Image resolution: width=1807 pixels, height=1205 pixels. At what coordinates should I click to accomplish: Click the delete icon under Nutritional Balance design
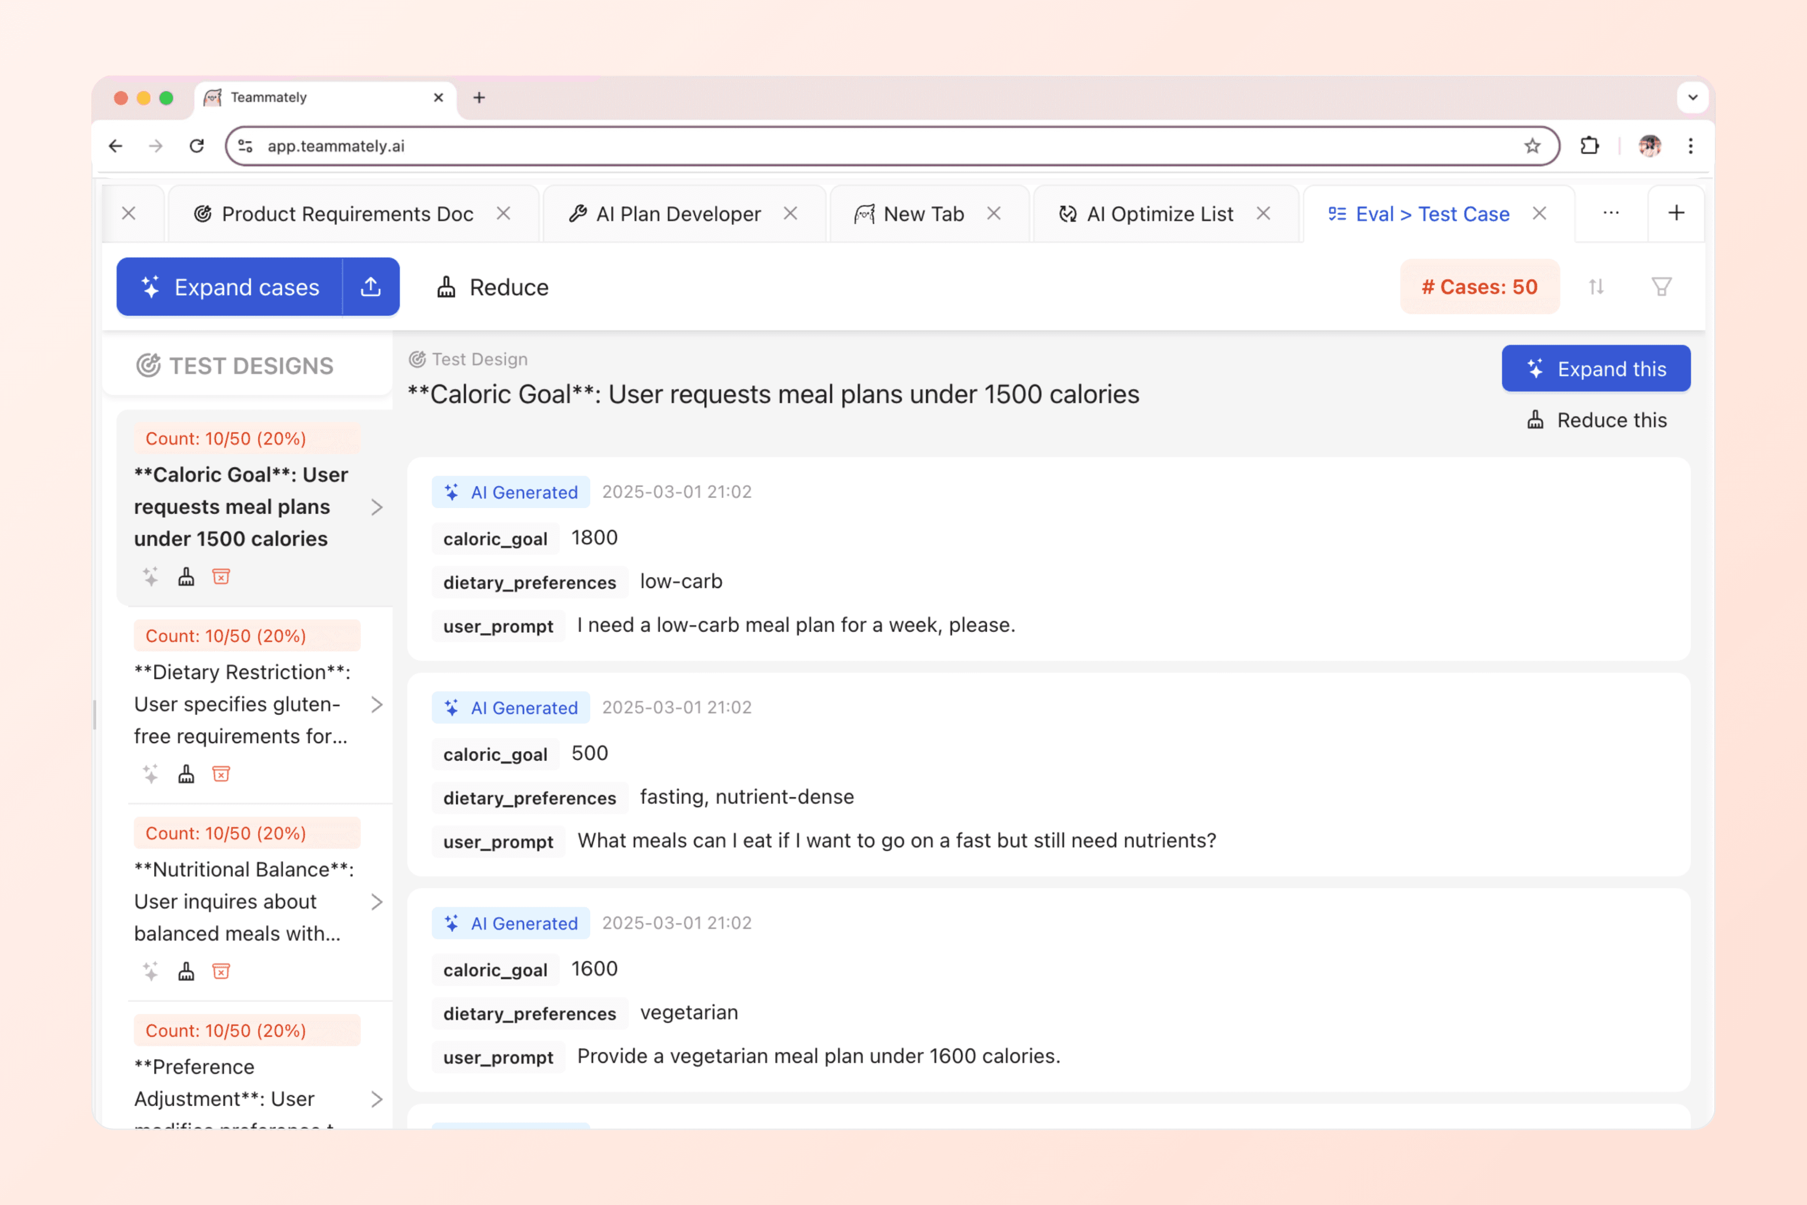click(x=221, y=972)
